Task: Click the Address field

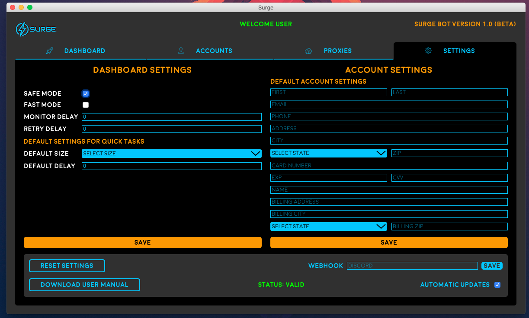Action: click(x=389, y=129)
